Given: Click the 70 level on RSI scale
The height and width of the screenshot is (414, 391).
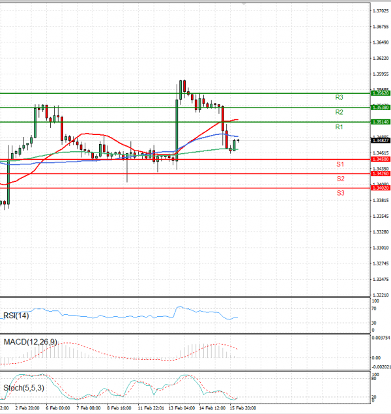Looking at the screenshot, I should 374,308.
